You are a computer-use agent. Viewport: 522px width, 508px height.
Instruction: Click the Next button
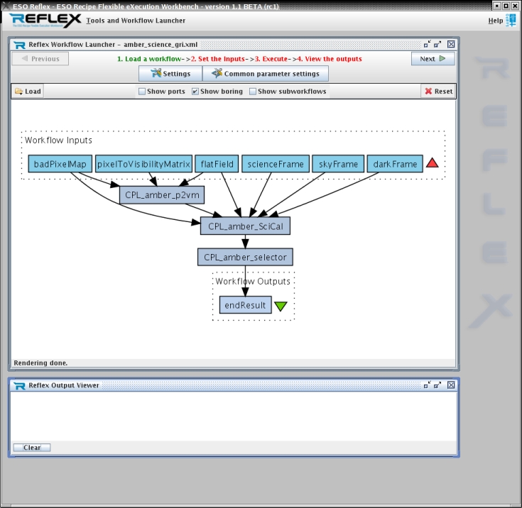tap(432, 59)
